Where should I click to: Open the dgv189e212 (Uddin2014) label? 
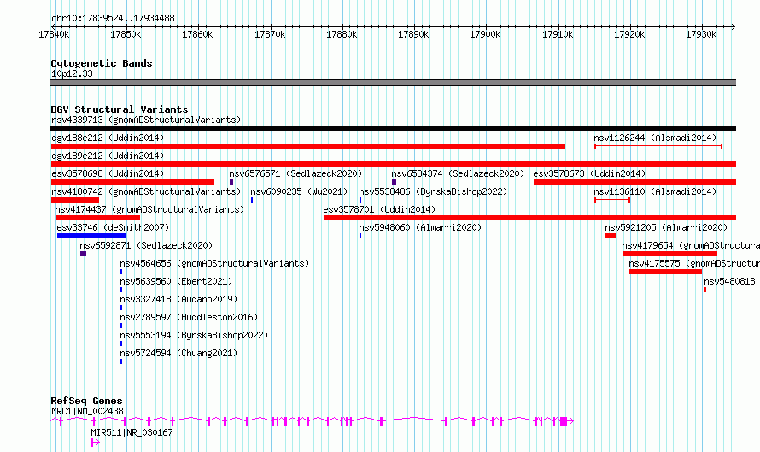coord(108,156)
